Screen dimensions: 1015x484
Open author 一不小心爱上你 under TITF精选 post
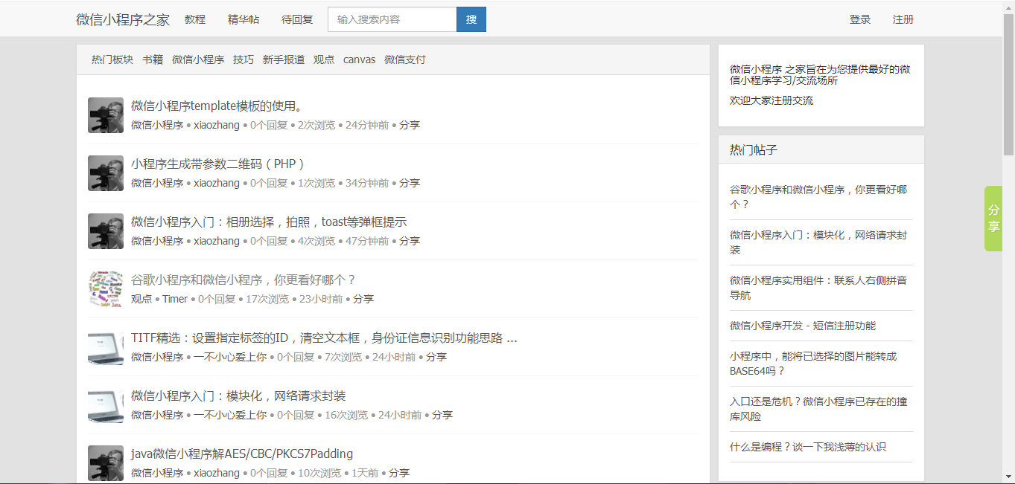pos(230,357)
